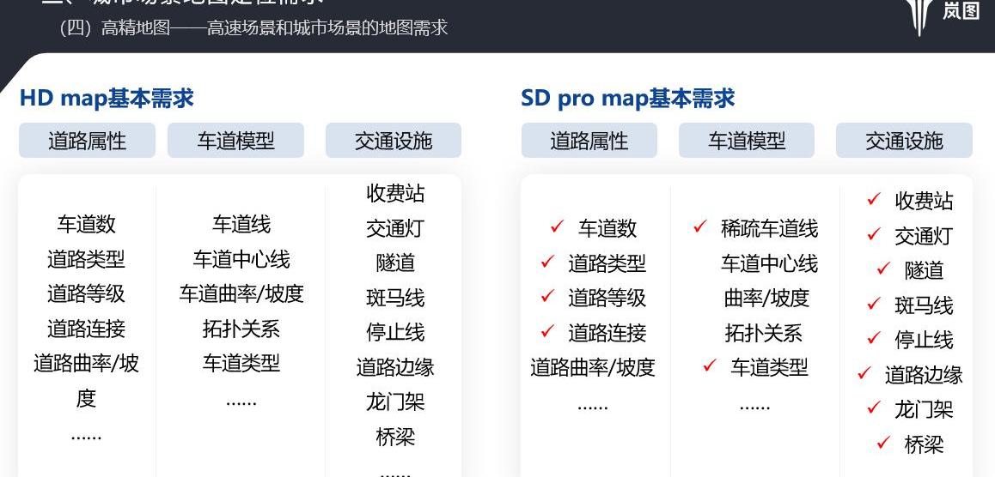The image size is (995, 477).
Task: Click the red checkmark next to 桥梁
Action: pyautogui.click(x=883, y=443)
